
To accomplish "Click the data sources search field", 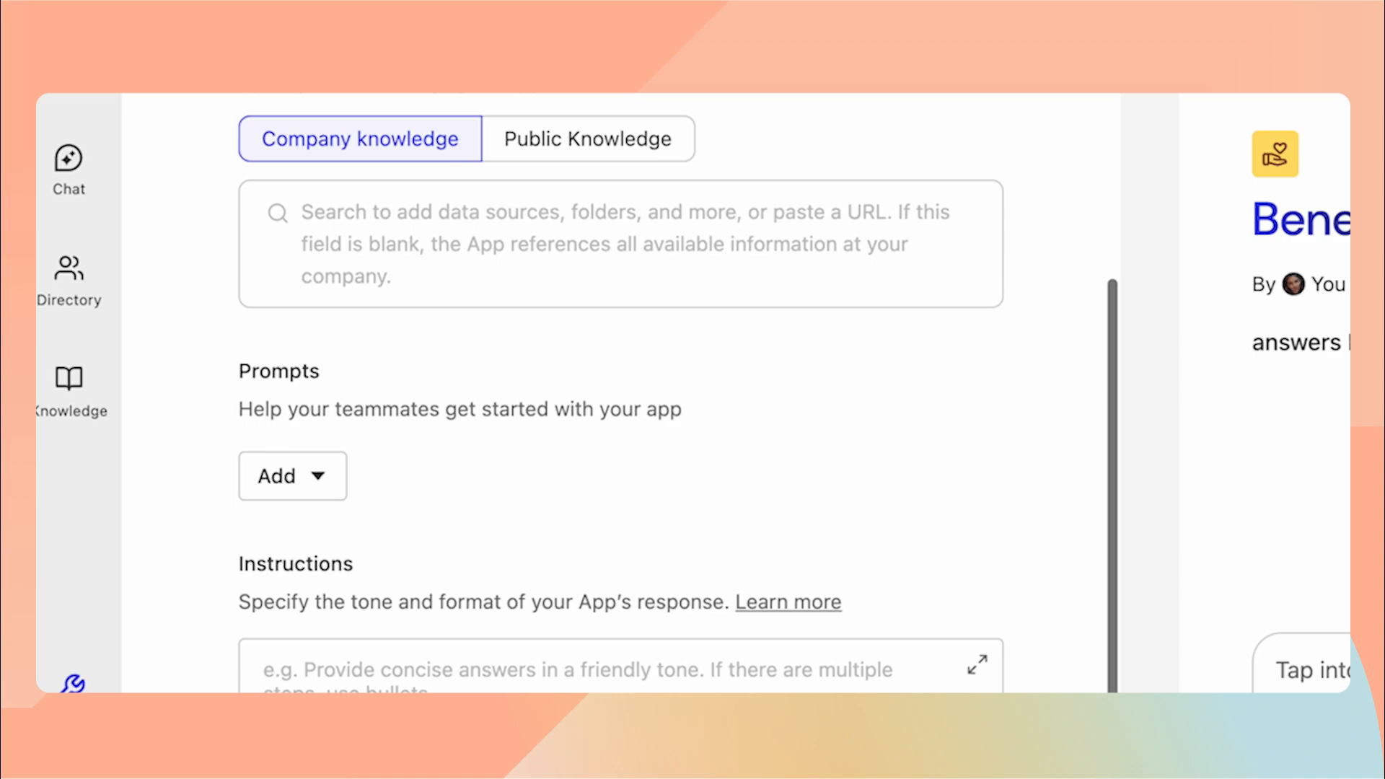I will tap(620, 244).
